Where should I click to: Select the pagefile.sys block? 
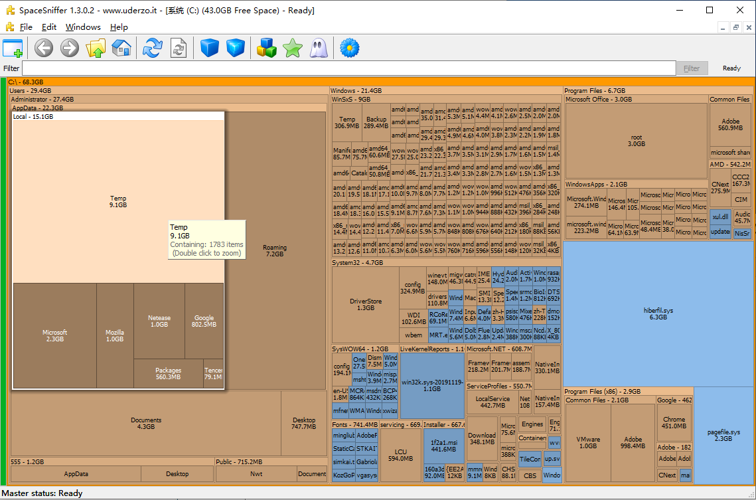pyautogui.click(x=723, y=435)
